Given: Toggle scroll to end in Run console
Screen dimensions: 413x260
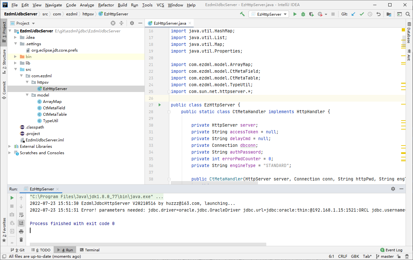Looking at the screenshot, I should click(21, 223).
